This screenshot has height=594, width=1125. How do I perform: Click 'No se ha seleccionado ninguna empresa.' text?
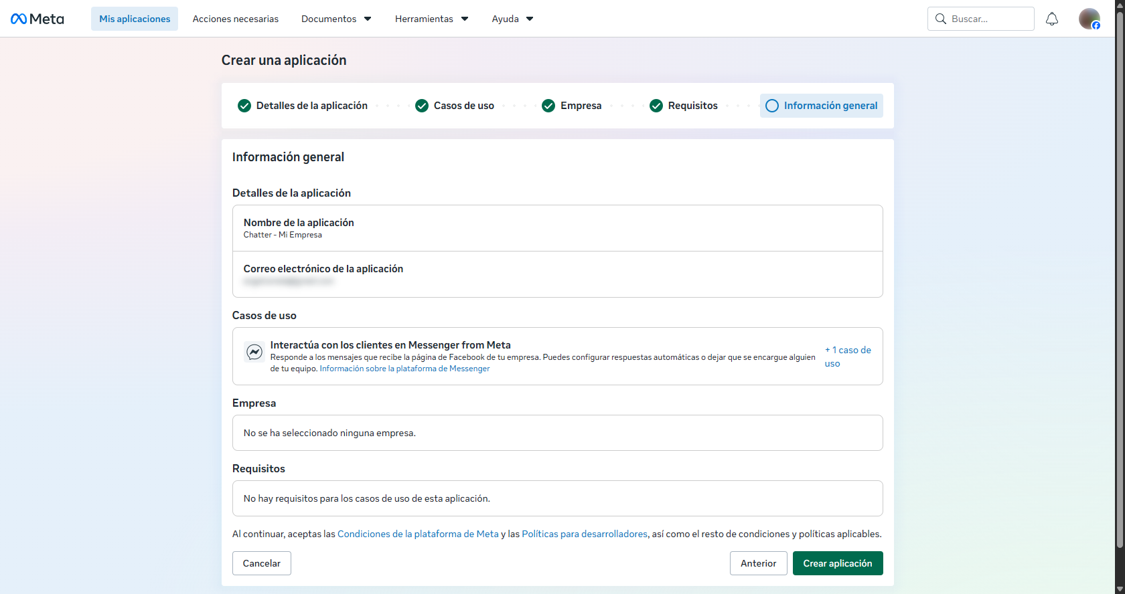coord(329,433)
